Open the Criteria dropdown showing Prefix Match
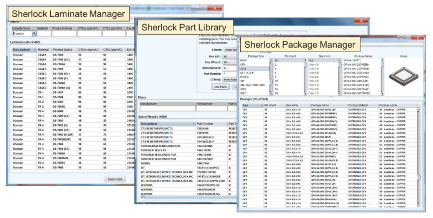This screenshot has width=433, height=218. click(230, 80)
